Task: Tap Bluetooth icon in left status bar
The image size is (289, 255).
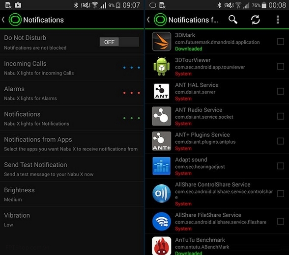Action: 76,5
